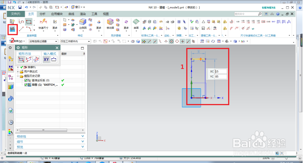Expand the 用户表达式 tree node
Viewport: 303px width, 163px height.
point(18,72)
